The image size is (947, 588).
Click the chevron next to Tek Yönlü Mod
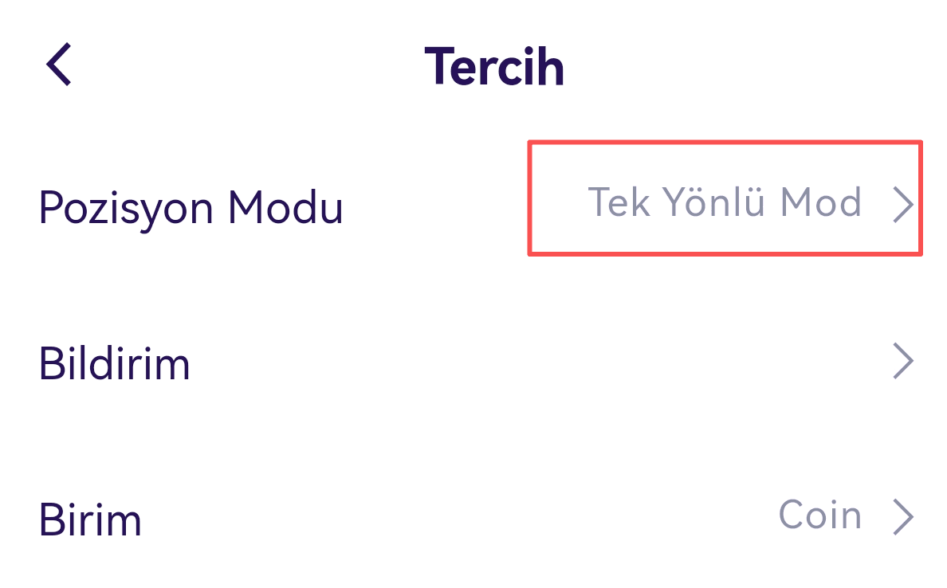coord(902,204)
